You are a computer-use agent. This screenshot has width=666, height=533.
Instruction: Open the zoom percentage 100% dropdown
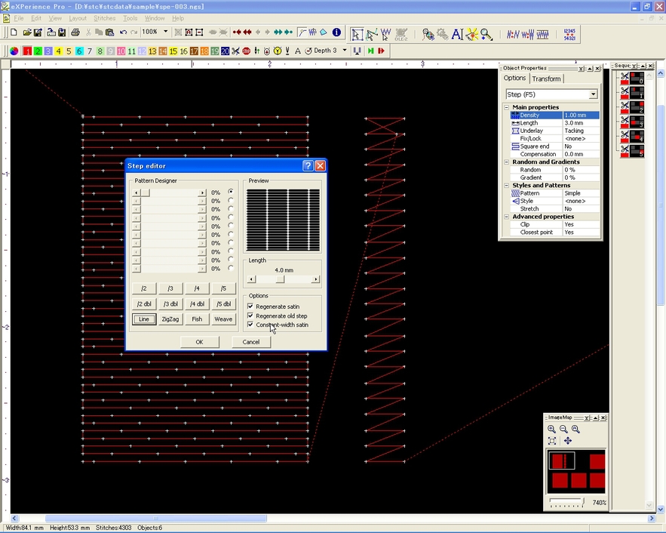[x=165, y=32]
